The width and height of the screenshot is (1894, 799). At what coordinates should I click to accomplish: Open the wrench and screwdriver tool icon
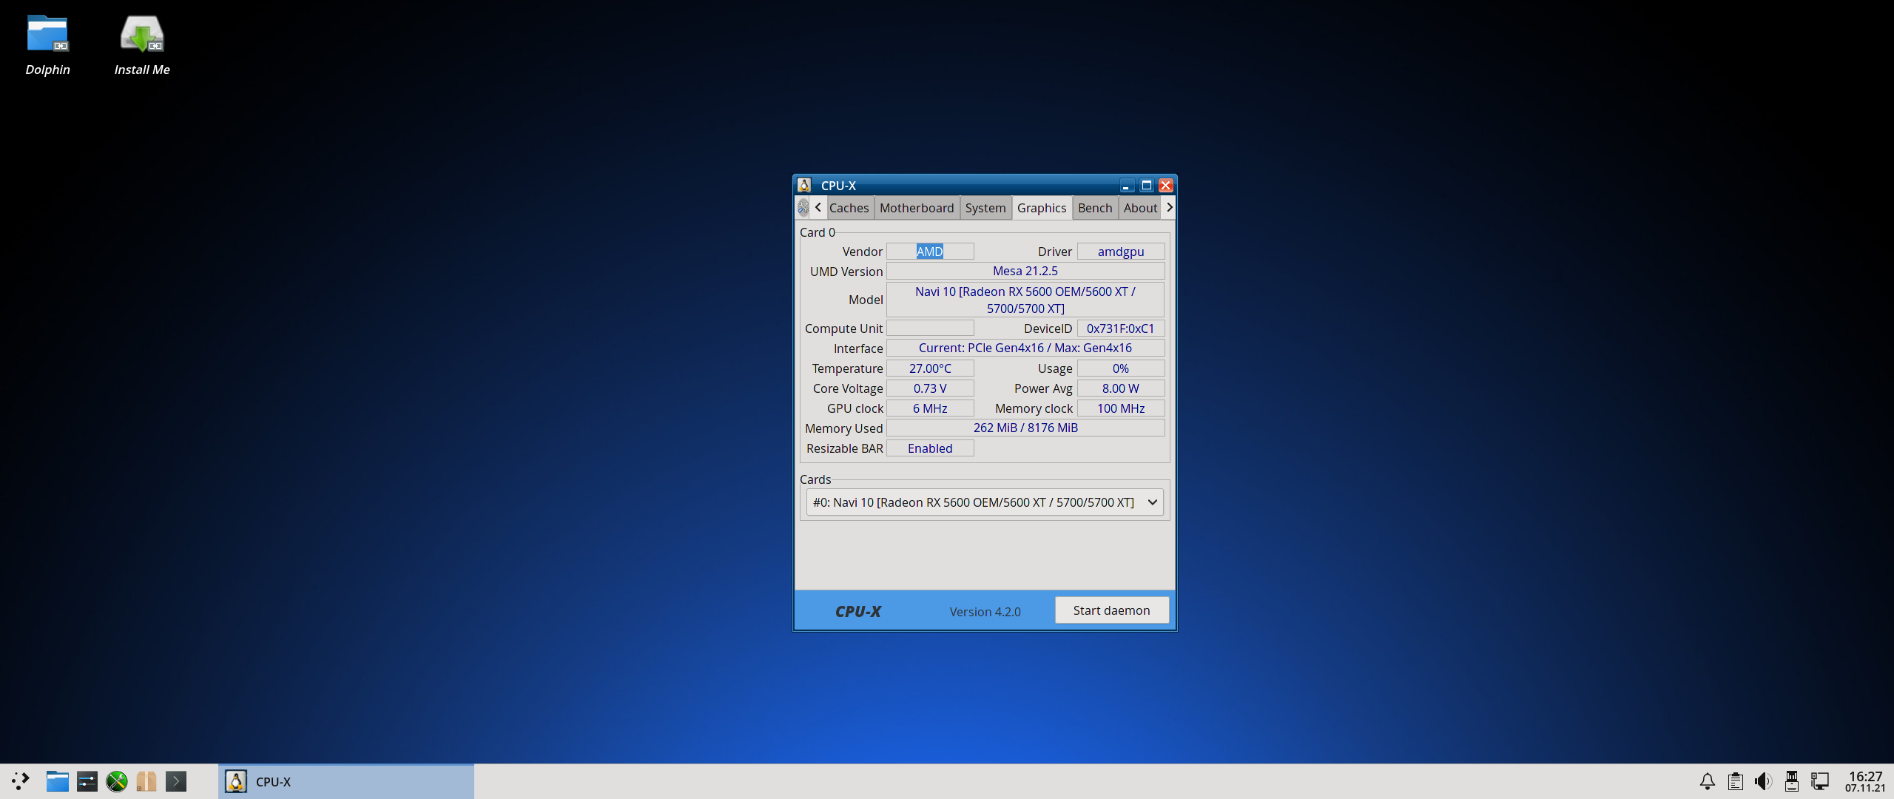[117, 781]
